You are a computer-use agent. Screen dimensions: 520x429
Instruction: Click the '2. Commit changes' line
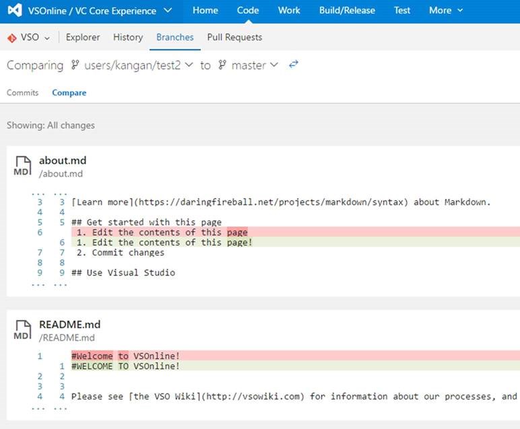tap(121, 253)
